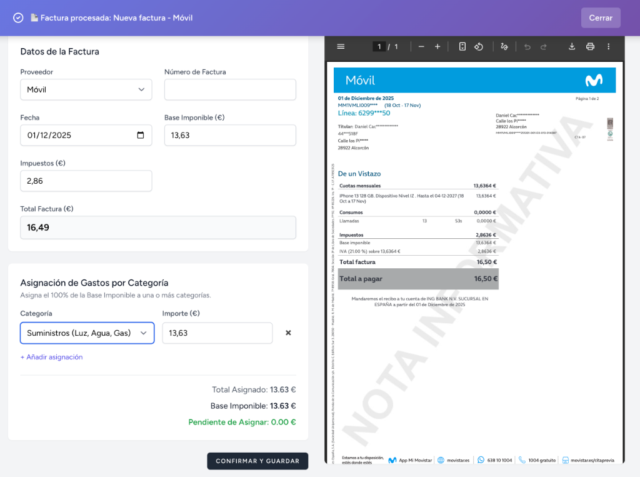Click the Número de Factura input field

[230, 89]
